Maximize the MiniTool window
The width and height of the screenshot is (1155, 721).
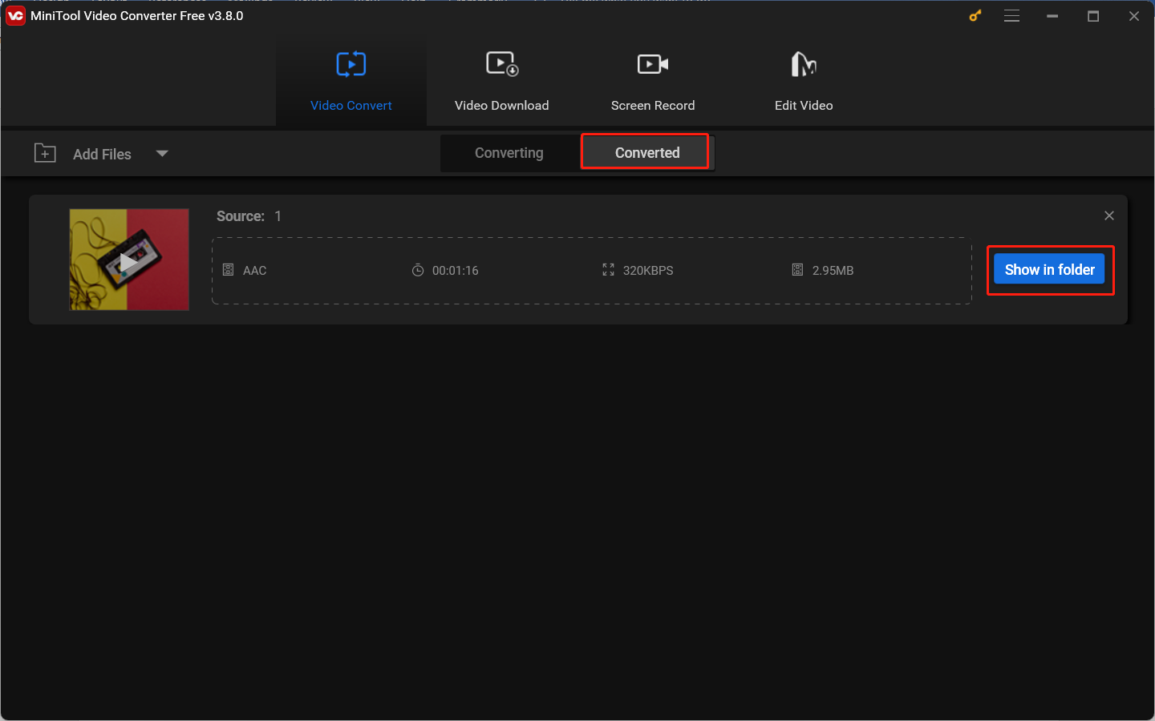coord(1093,16)
